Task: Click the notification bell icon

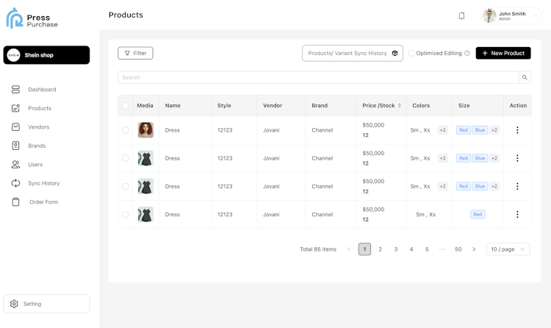Action: point(461,16)
